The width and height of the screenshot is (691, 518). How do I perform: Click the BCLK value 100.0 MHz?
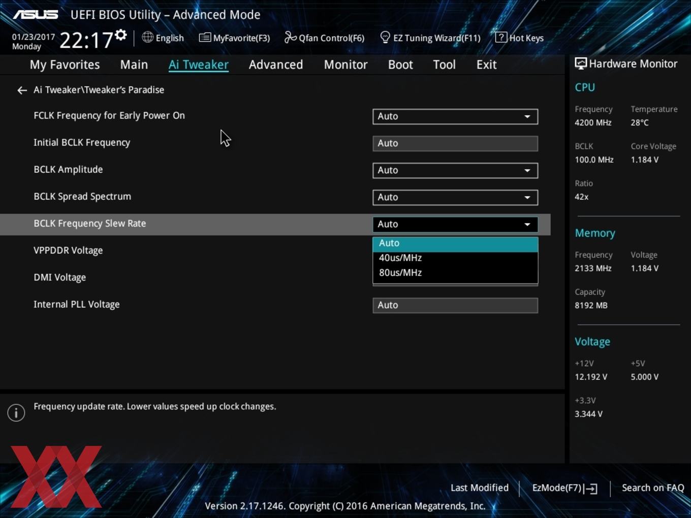594,160
